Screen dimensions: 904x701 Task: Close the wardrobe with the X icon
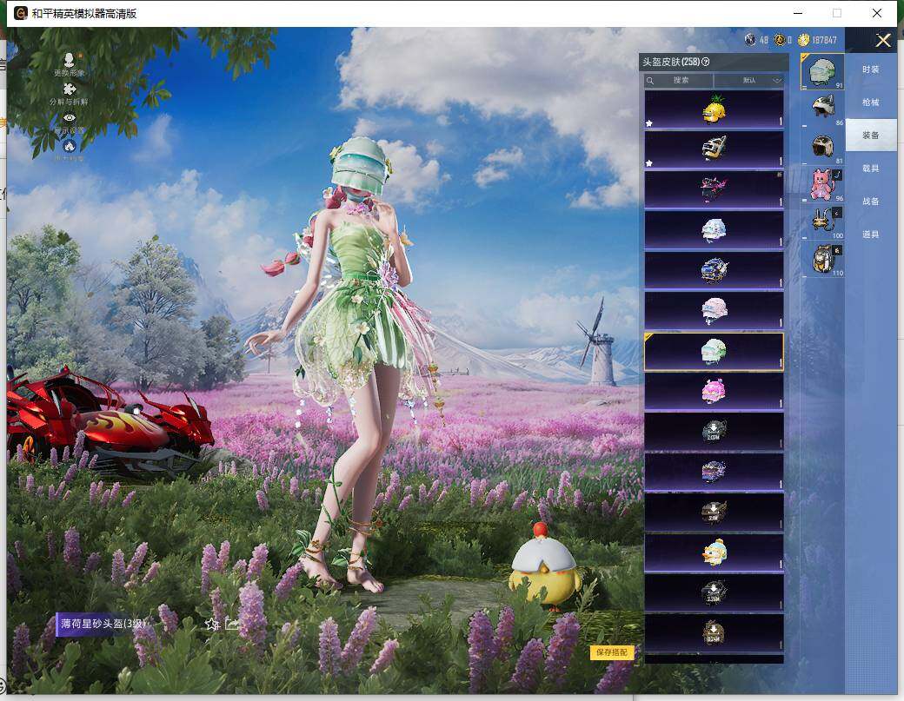883,40
